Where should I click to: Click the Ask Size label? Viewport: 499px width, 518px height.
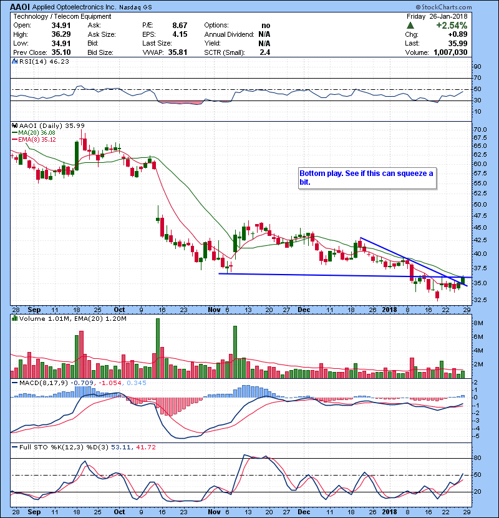click(102, 34)
